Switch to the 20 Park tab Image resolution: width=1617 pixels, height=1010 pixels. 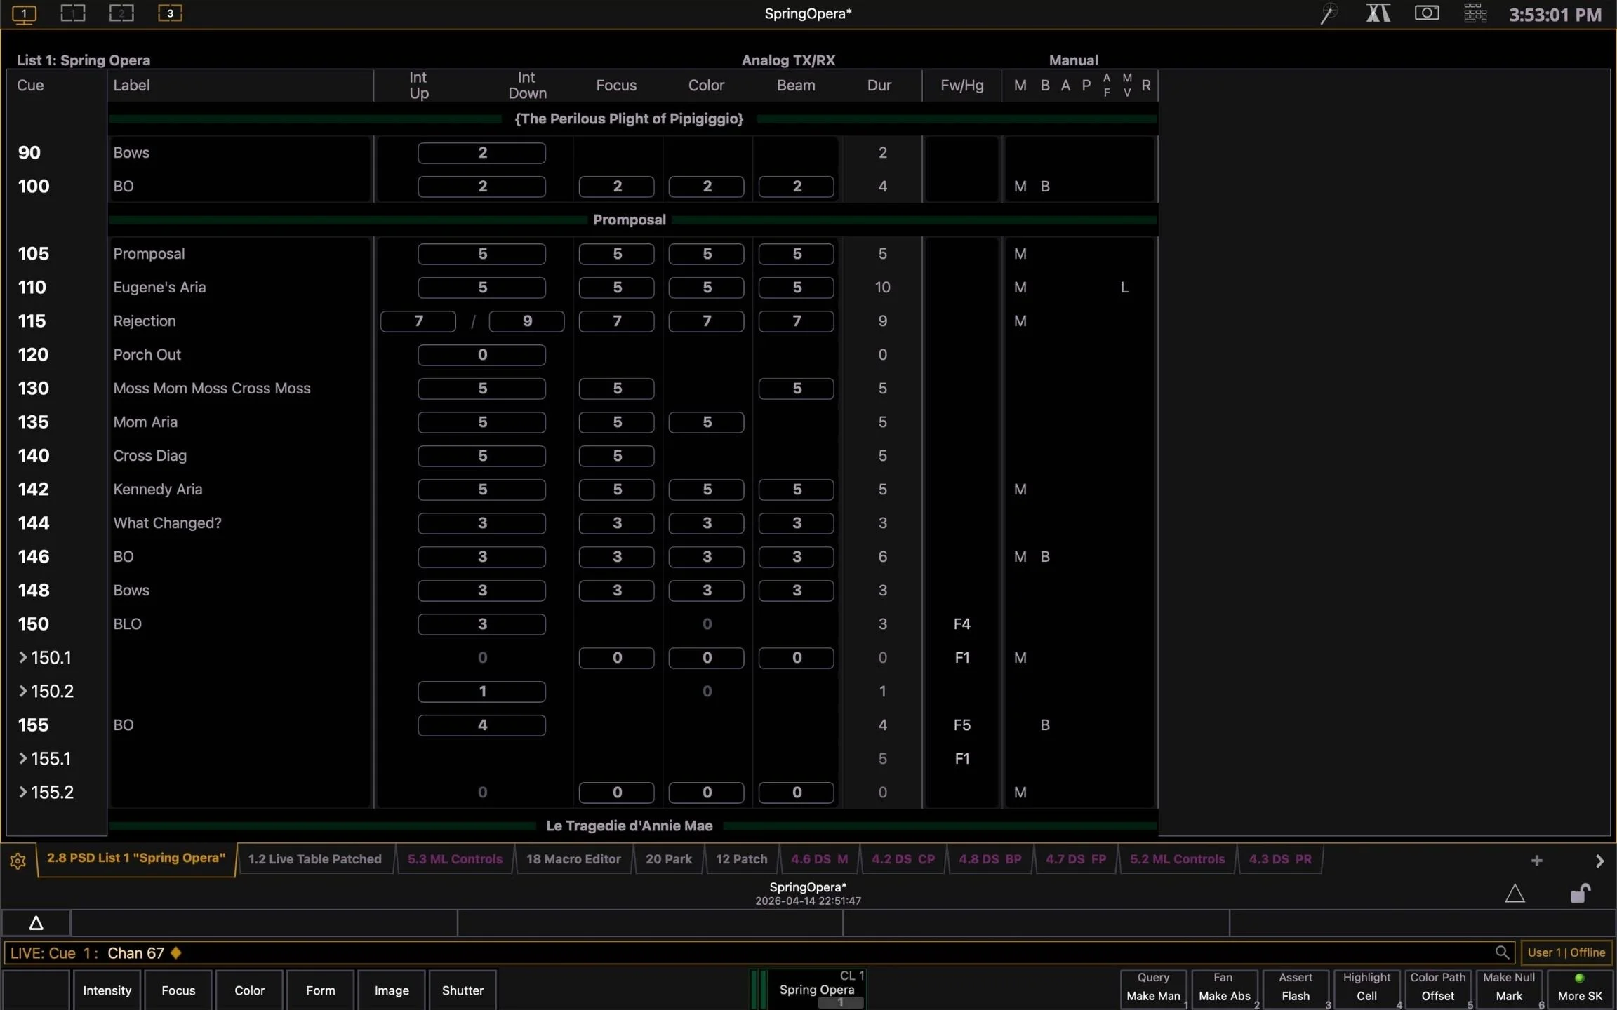pos(668,859)
